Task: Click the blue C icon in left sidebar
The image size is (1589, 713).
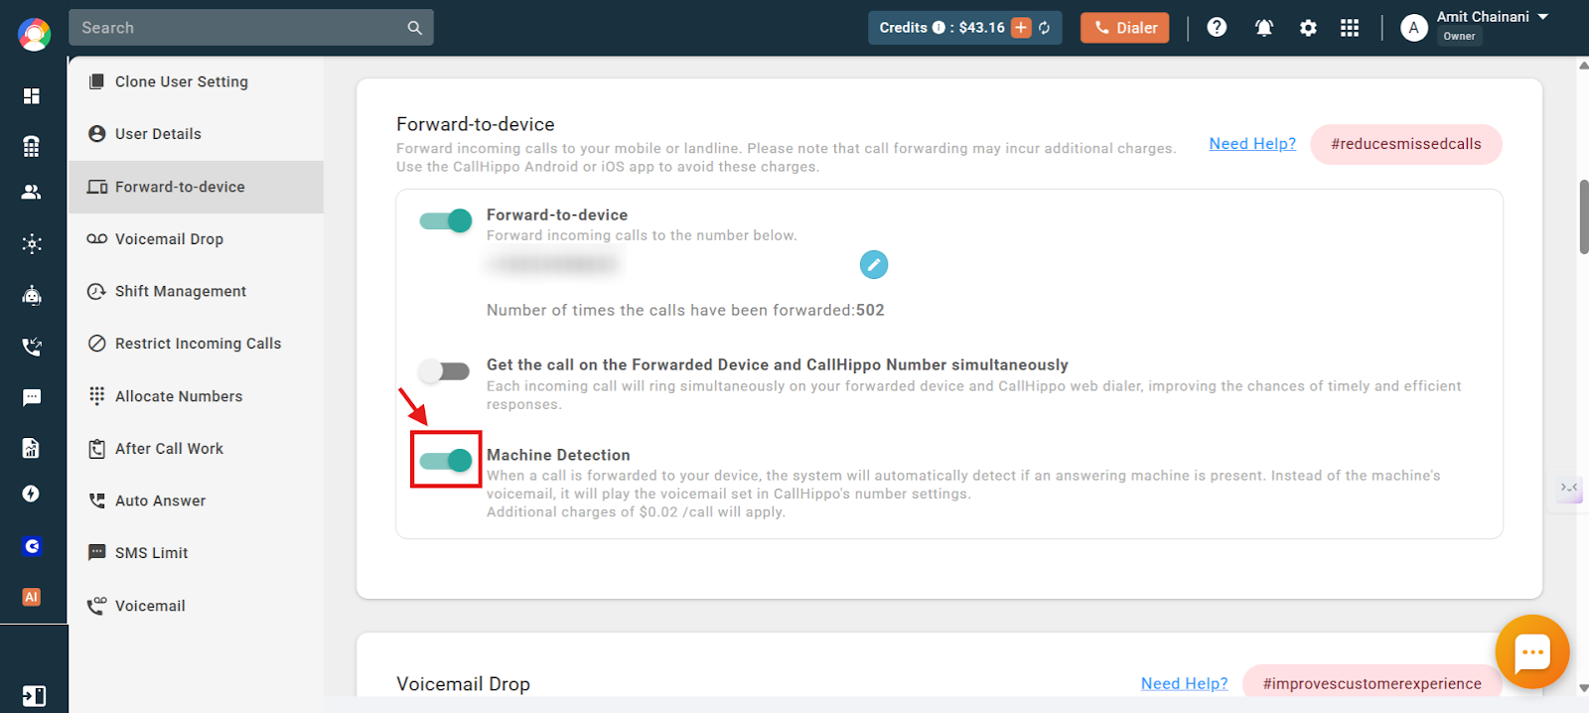Action: 32,546
